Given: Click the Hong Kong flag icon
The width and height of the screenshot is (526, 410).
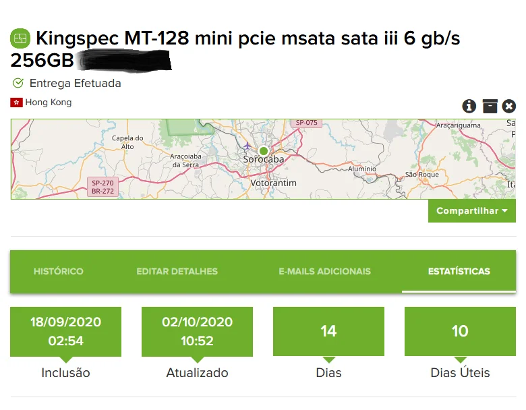Looking at the screenshot, I should pyautogui.click(x=16, y=102).
